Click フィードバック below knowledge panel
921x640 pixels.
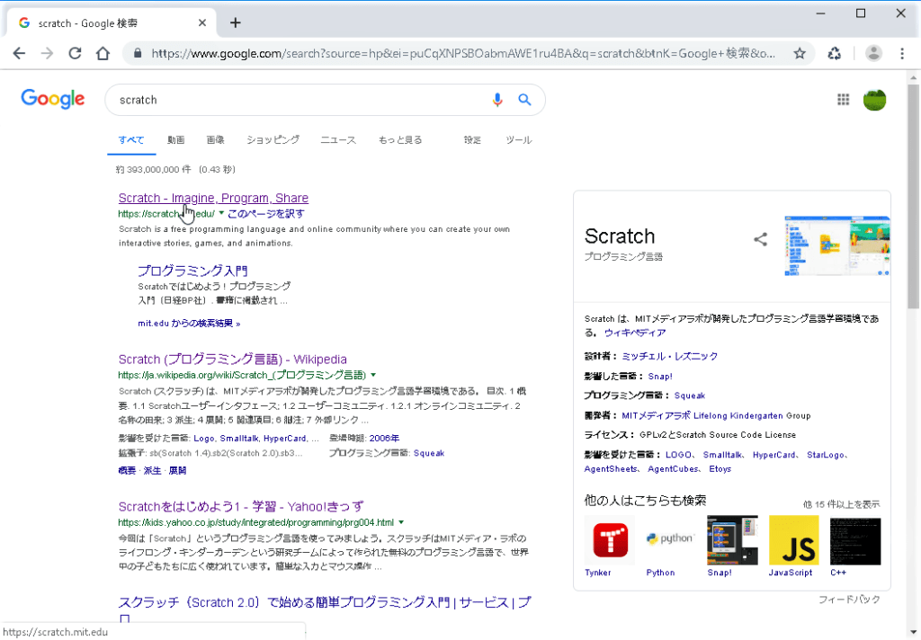[x=849, y=600]
